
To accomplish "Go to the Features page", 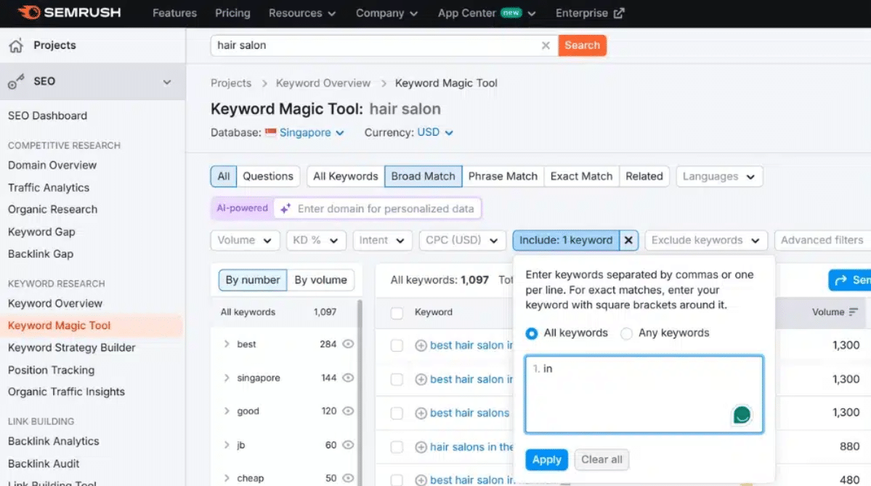I will pyautogui.click(x=174, y=13).
